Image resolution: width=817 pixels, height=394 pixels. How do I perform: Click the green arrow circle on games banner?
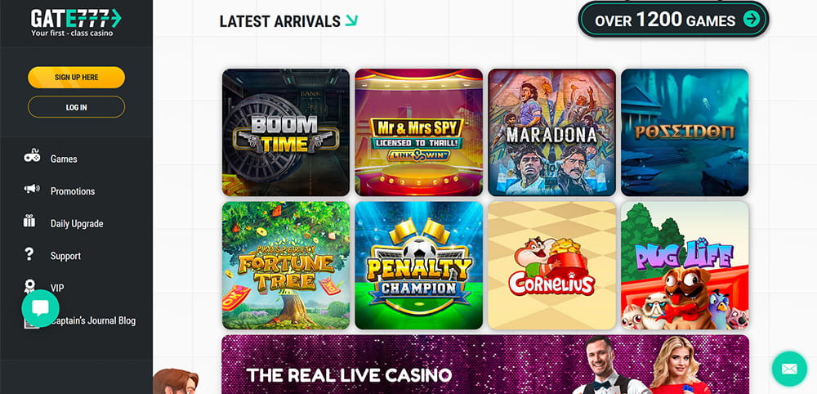[752, 20]
